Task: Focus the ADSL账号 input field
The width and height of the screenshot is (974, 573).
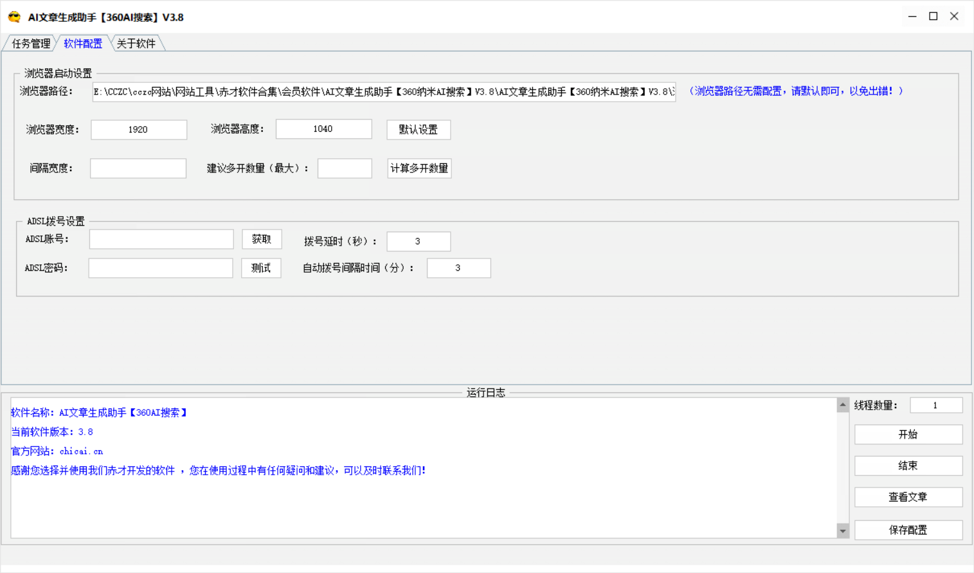Action: click(161, 239)
